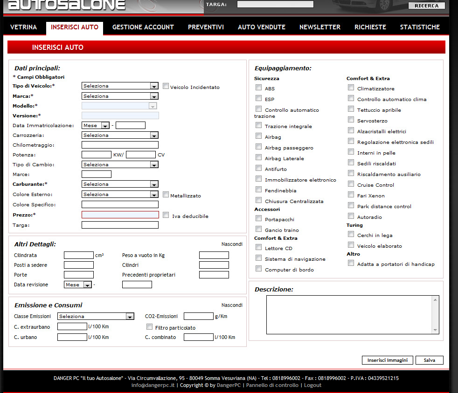Expand the Marca dropdown
The height and width of the screenshot is (393, 458).
point(120,96)
